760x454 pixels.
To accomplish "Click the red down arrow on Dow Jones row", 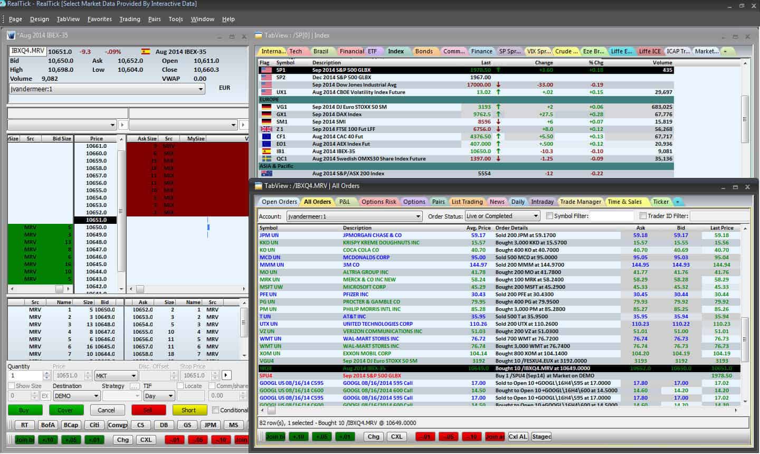I will (x=498, y=84).
